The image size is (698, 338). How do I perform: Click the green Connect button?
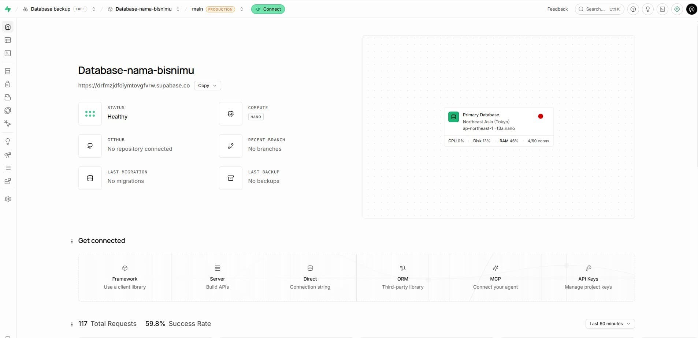pyautogui.click(x=268, y=9)
